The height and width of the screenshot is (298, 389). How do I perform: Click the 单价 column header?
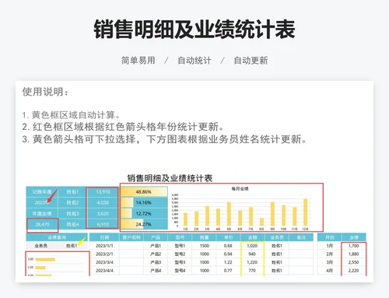tap(228, 237)
